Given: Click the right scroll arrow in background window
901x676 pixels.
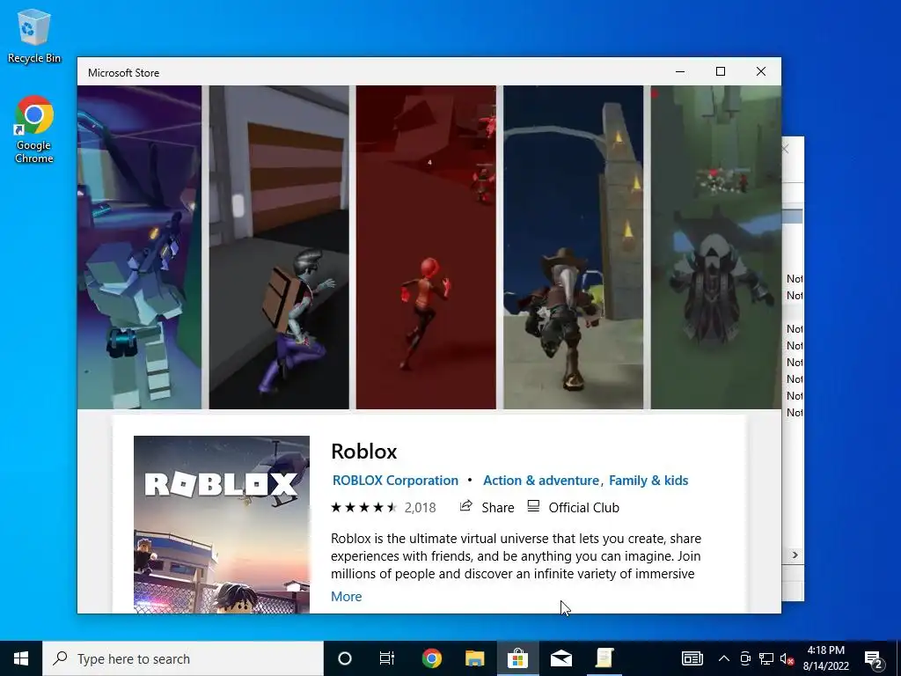Looking at the screenshot, I should 795,555.
